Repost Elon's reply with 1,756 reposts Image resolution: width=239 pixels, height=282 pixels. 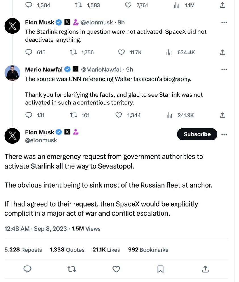(x=73, y=52)
